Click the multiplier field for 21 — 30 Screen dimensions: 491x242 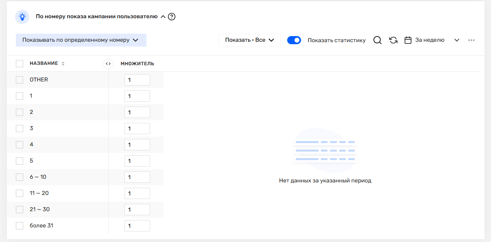tap(137, 210)
